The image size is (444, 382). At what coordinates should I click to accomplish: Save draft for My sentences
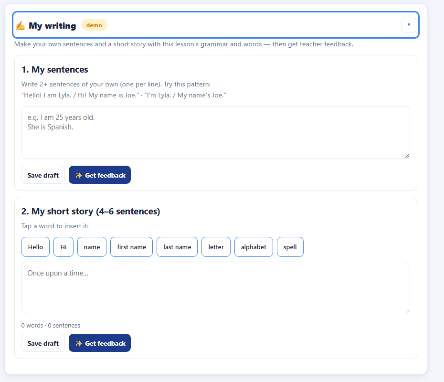click(43, 175)
